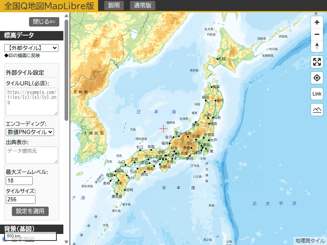Switch to 通常版 version
The image size is (327, 245).
pos(143,6)
